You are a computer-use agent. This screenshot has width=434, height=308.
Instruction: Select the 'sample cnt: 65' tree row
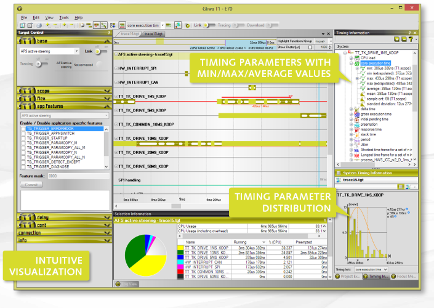pyautogui.click(x=386, y=99)
